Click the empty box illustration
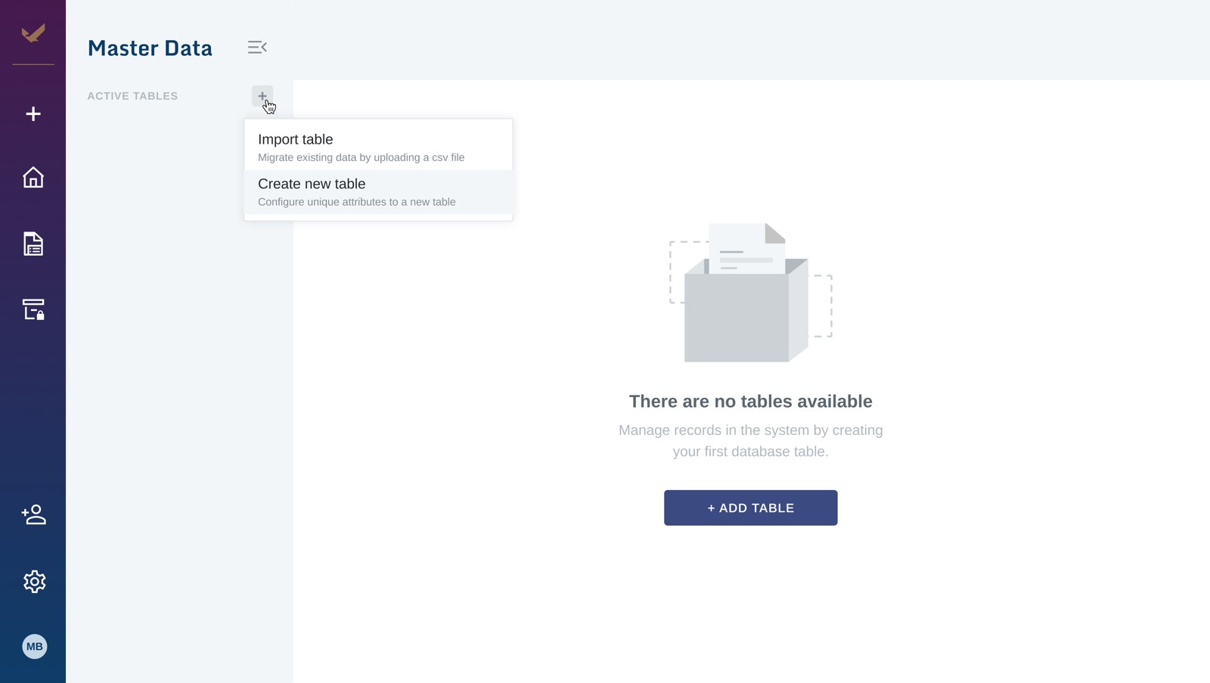This screenshot has height=683, width=1210. tap(750, 292)
